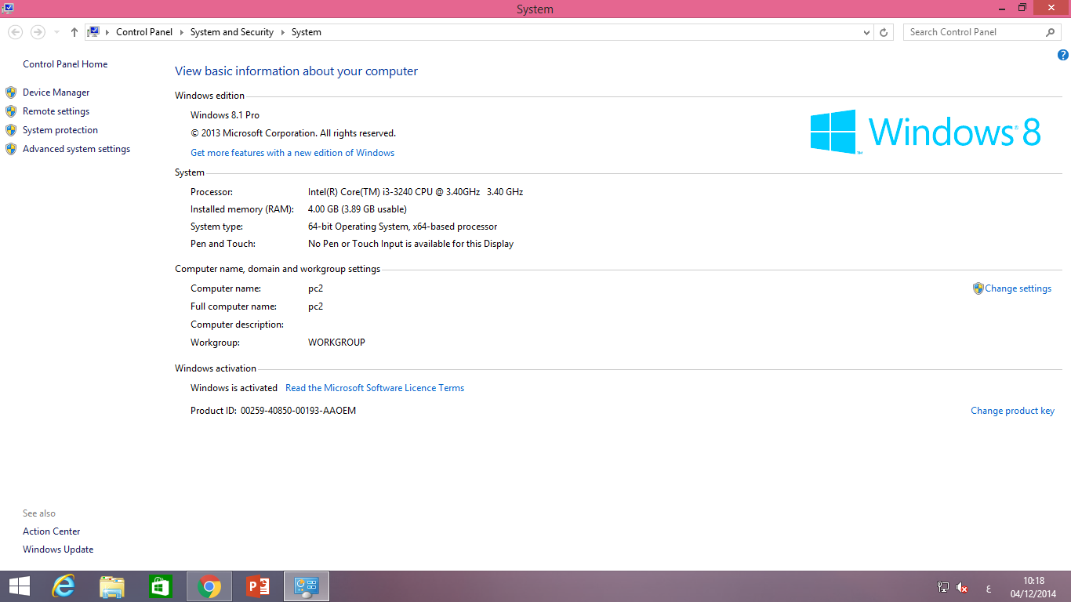Image resolution: width=1071 pixels, height=602 pixels.
Task: Open Help using the blue question mark
Action: 1063,55
